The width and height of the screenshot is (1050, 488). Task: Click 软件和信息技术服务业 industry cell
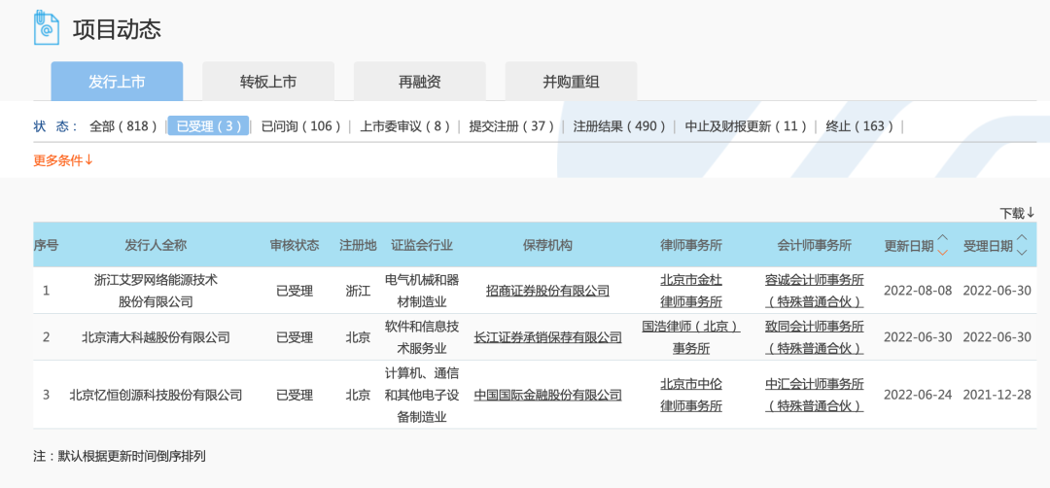422,337
